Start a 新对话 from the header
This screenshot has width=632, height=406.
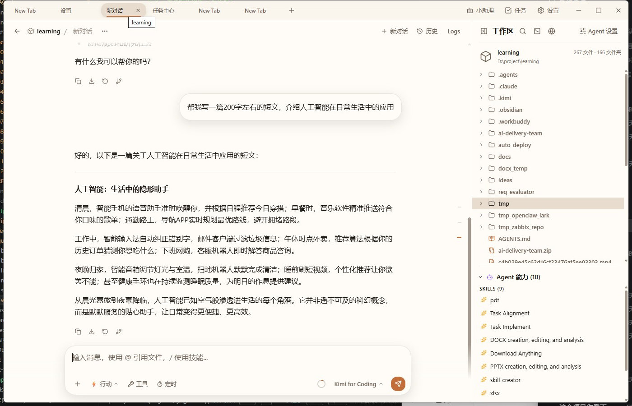coord(395,31)
